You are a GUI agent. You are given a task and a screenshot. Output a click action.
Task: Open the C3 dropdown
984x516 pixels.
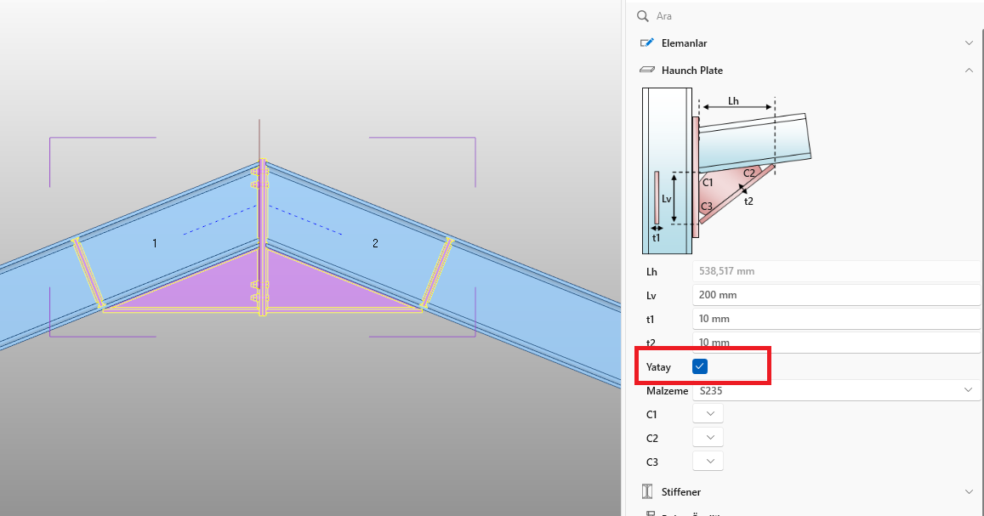tap(708, 462)
